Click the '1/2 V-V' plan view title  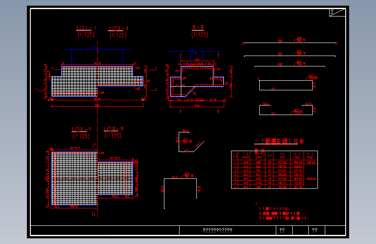point(81,129)
